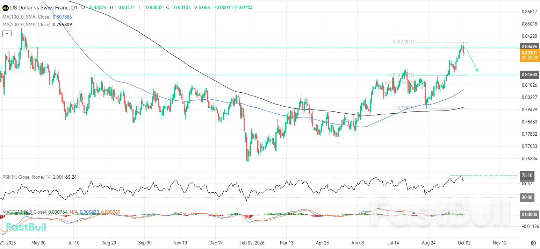Click the price axis label 0.85018
This screenshot has width=540, height=249.
[529, 24]
